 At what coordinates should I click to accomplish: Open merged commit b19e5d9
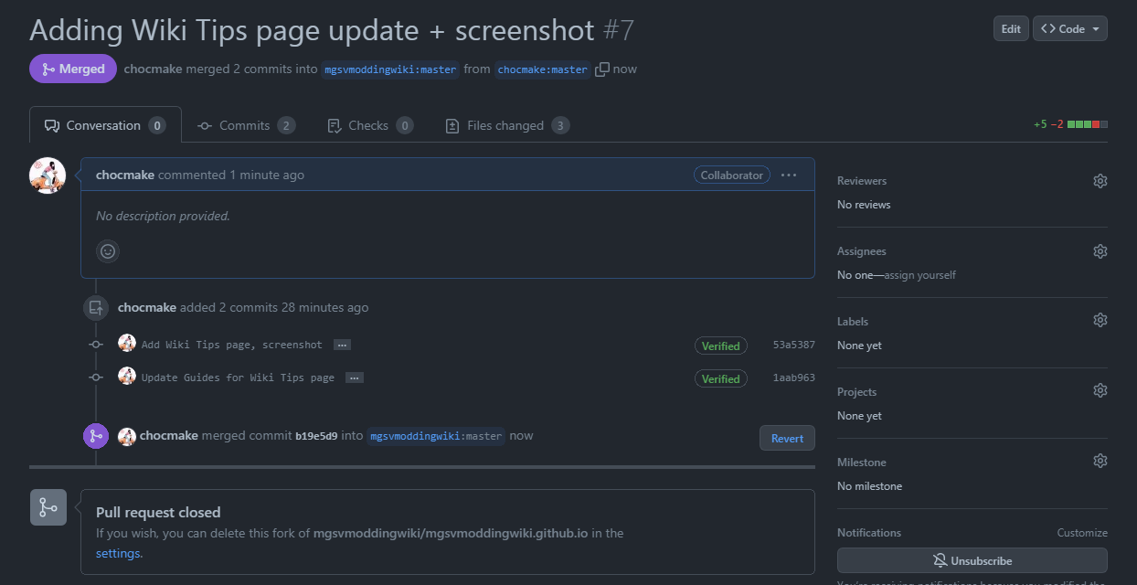316,436
